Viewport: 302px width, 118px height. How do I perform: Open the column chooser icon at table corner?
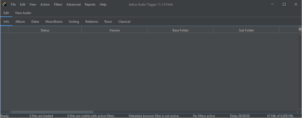(x=300, y=29)
